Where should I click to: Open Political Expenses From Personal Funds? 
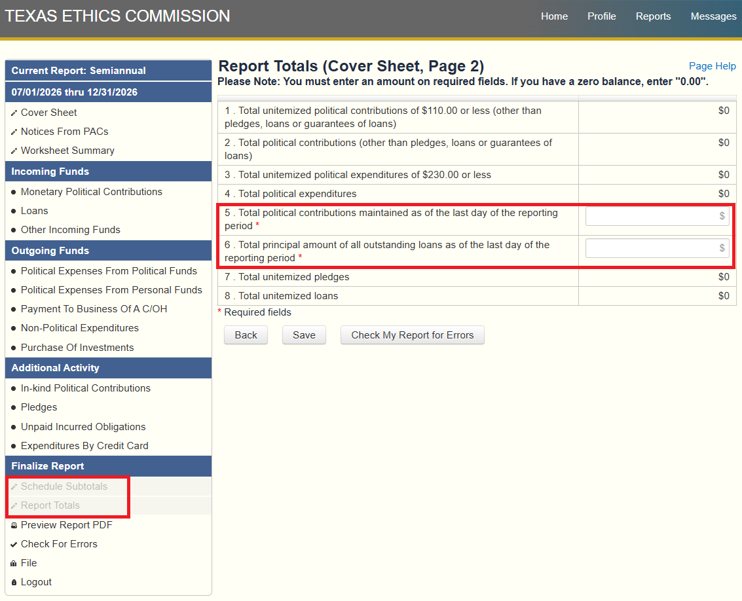click(x=111, y=290)
